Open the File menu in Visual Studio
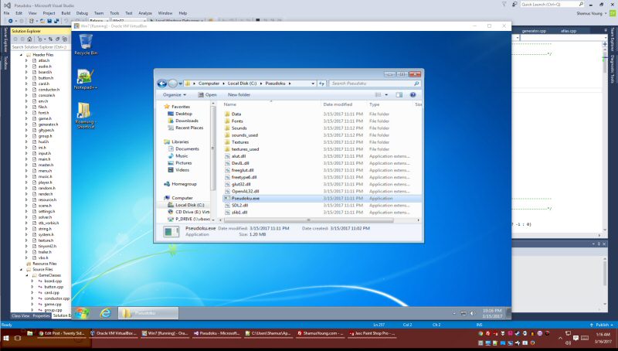Screen dimensions: 618x351 7,13
